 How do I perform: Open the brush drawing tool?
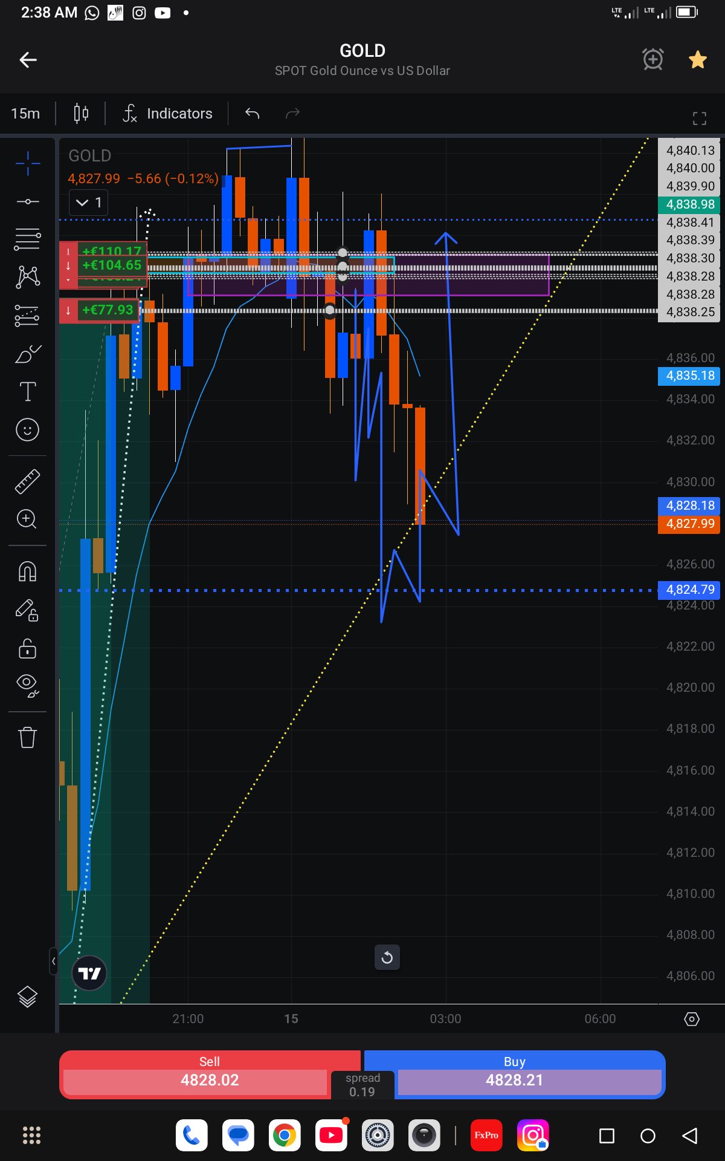[28, 354]
